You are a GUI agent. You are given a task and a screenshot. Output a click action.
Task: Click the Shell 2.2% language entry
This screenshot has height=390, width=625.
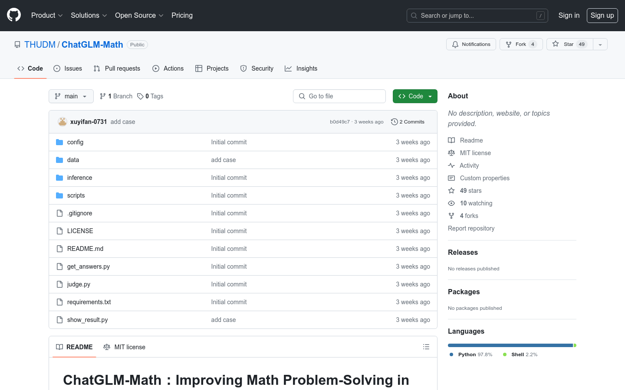[x=520, y=354]
